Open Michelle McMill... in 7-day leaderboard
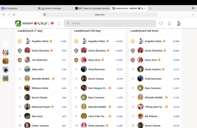This screenshot has height=128, width=197. tap(41, 79)
